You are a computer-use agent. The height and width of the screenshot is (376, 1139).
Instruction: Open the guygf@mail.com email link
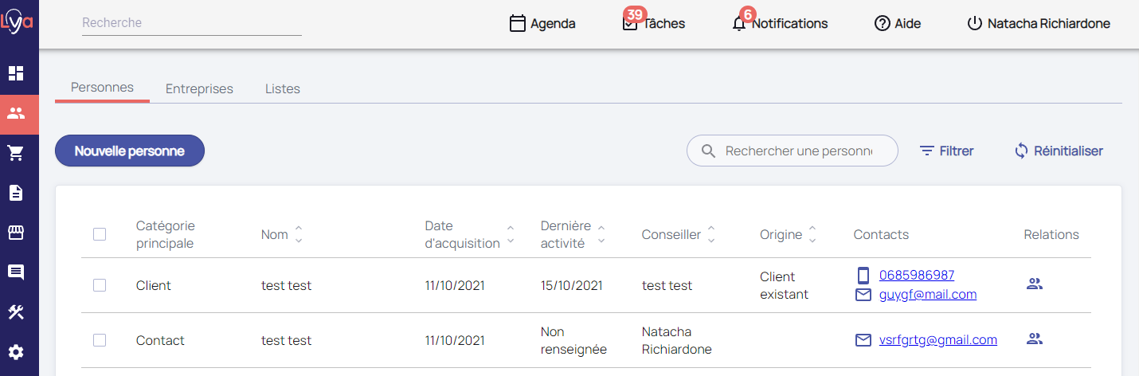pos(927,295)
